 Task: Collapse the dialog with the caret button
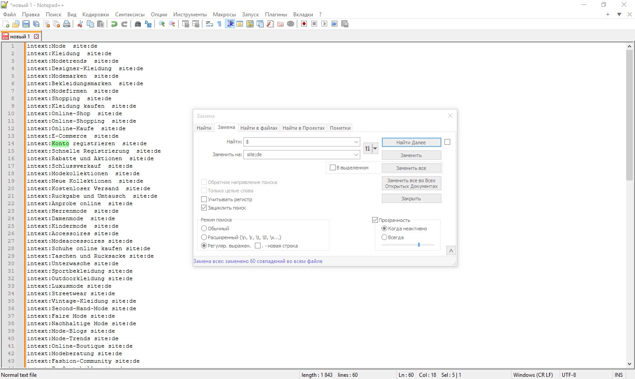(451, 251)
